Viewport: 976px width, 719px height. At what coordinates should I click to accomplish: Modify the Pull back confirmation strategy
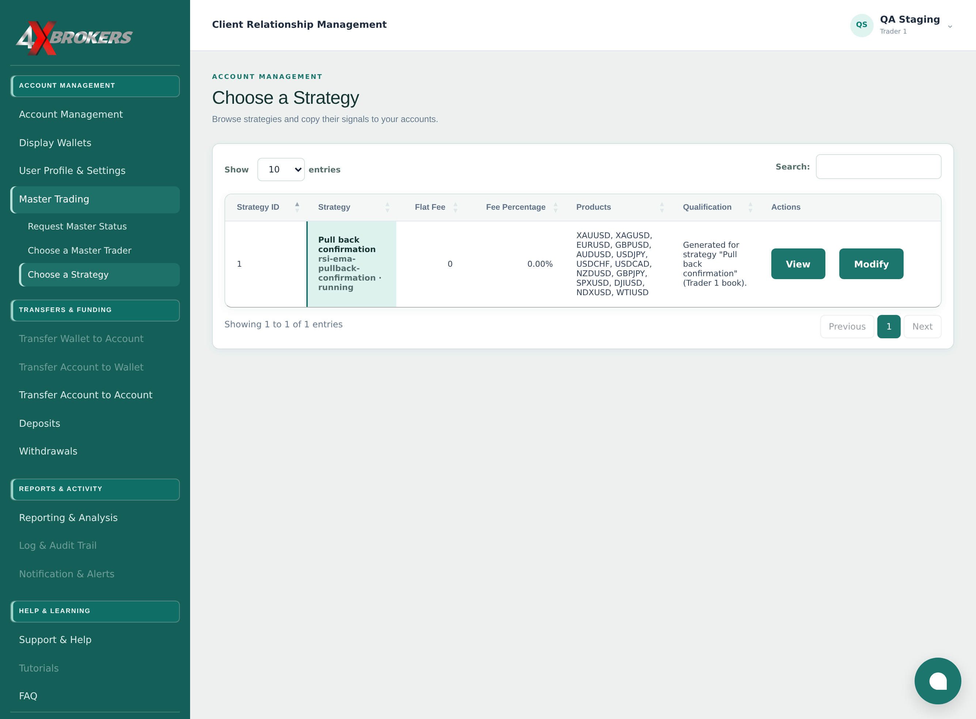pos(871,264)
